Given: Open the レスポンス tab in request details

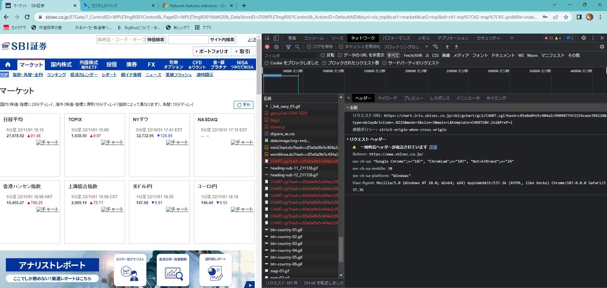Looking at the screenshot, I should (439, 98).
